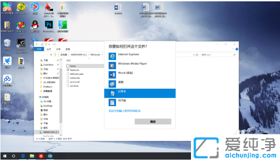Click the look for another app link
Image resolution: width=280 pixels, height=161 pixels.
coord(125,111)
